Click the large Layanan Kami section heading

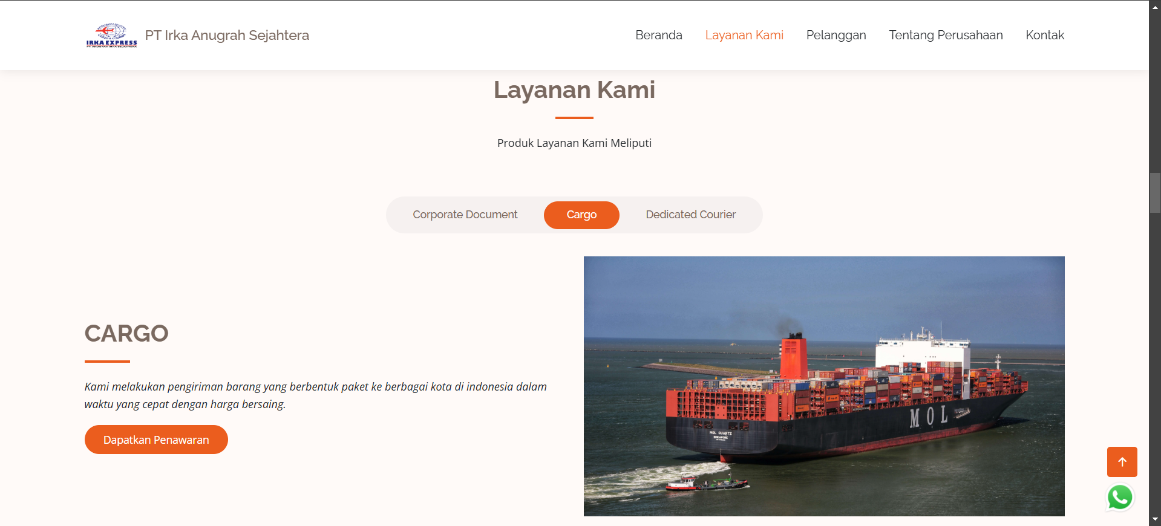point(574,89)
